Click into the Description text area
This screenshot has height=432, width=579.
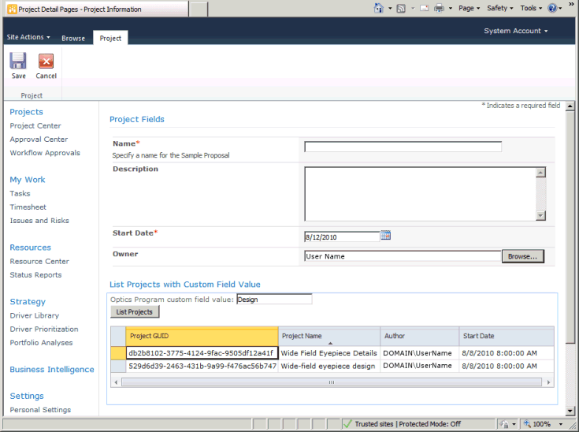click(420, 194)
